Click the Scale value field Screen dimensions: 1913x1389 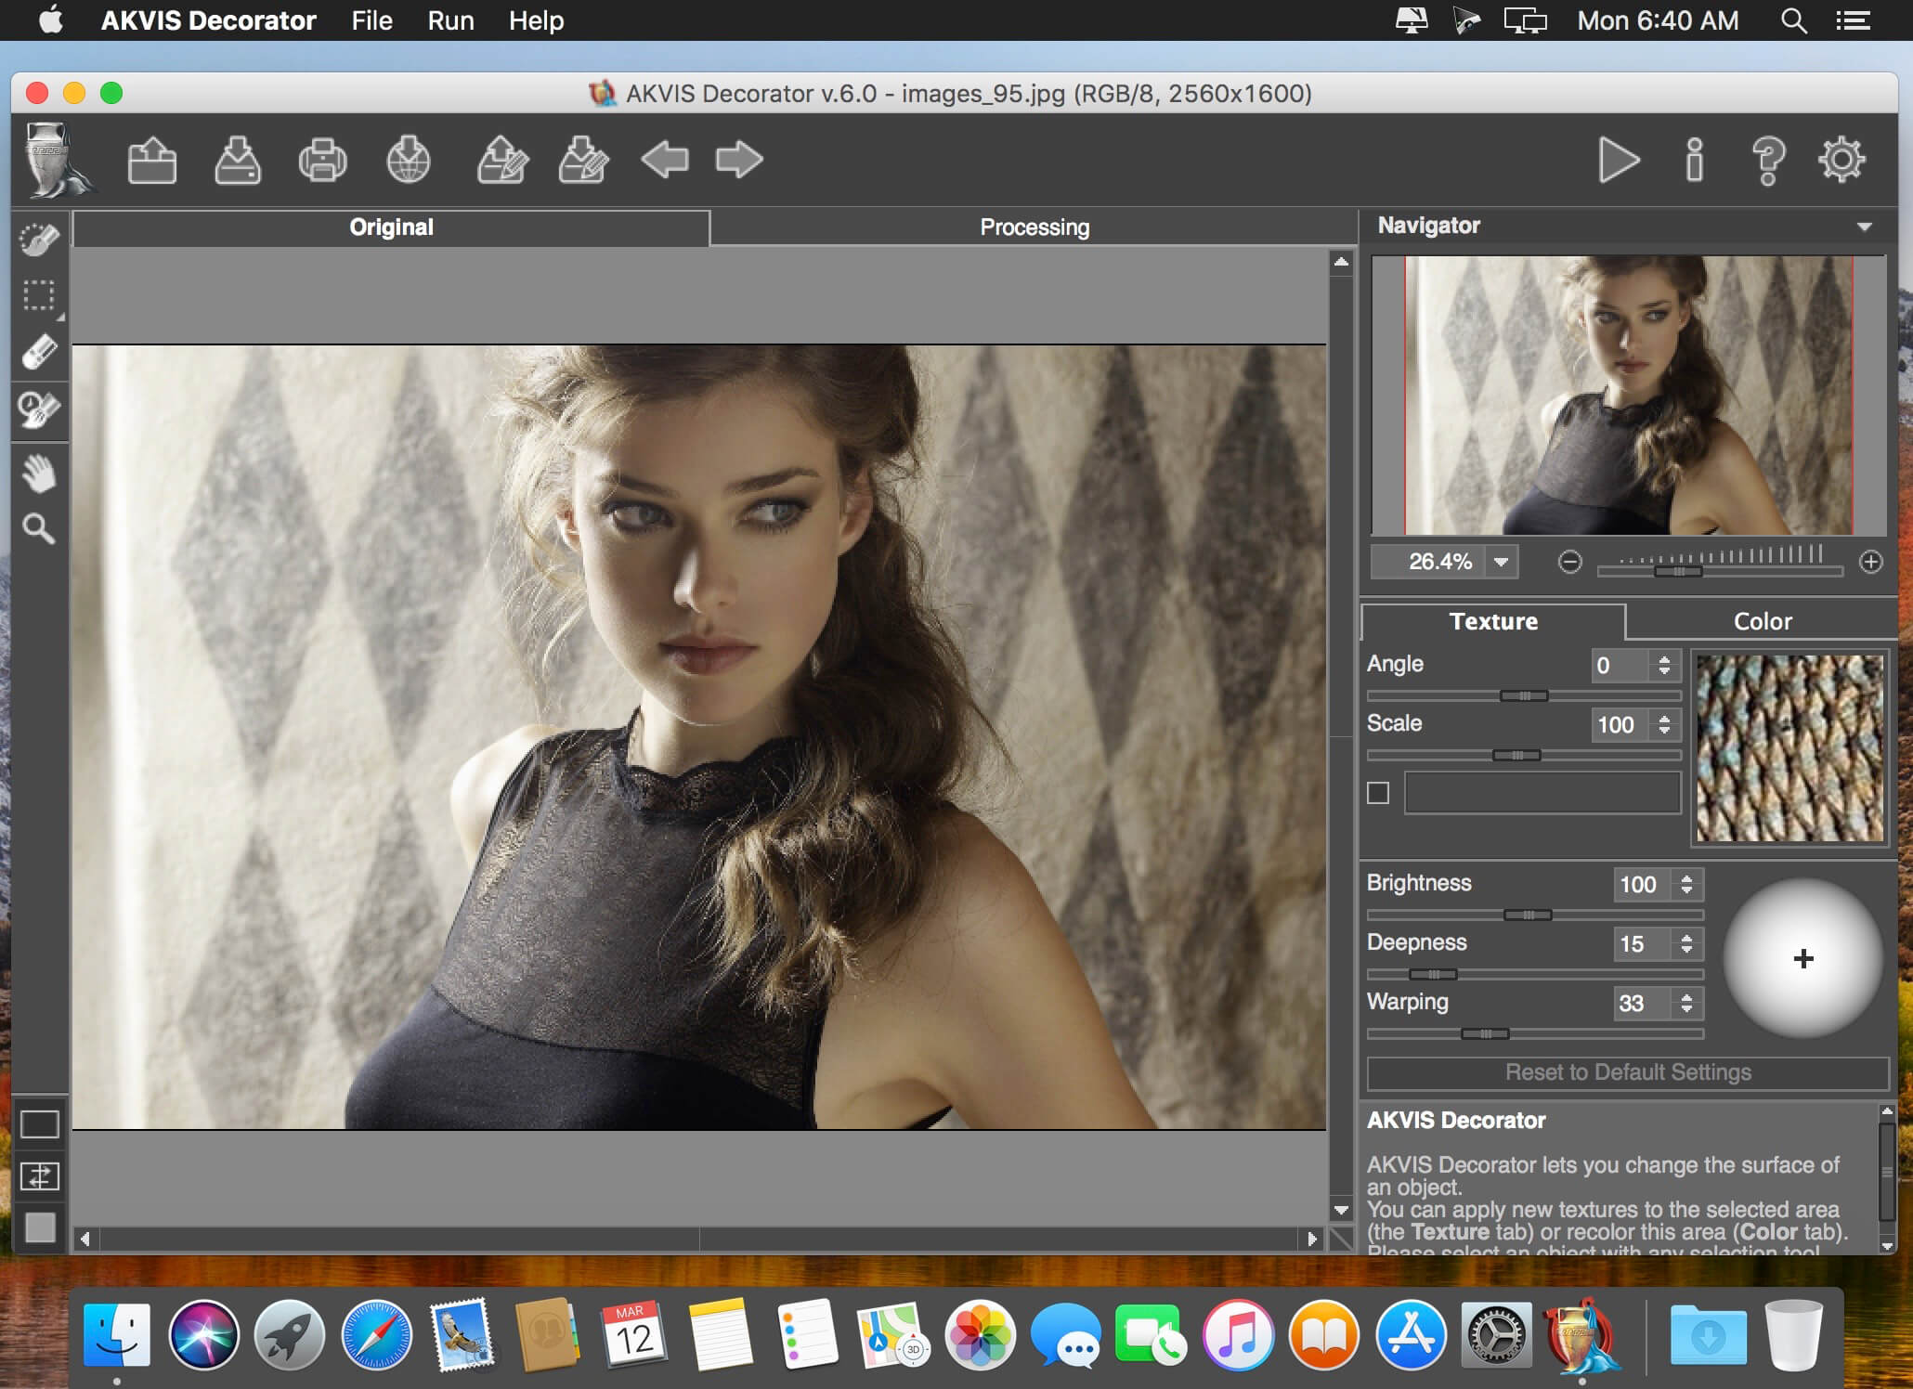[1619, 725]
